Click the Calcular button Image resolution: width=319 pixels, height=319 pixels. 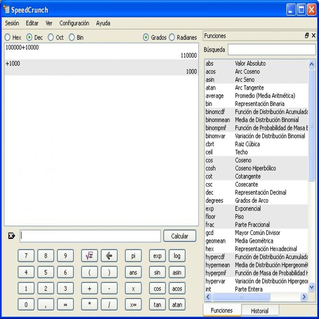tap(180, 236)
